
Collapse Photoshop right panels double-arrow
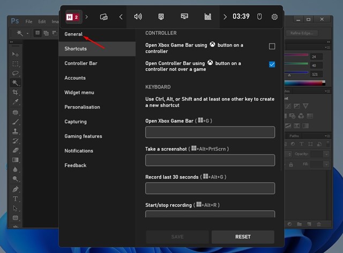coord(329,42)
